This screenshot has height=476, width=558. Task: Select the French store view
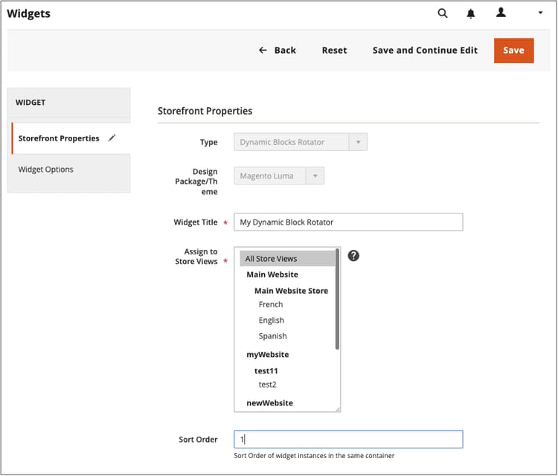click(271, 304)
